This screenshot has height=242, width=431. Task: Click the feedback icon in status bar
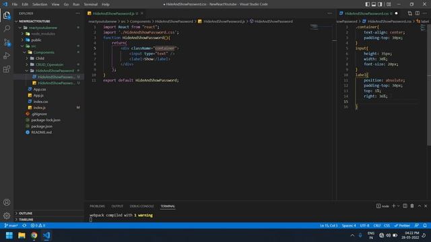417,226
